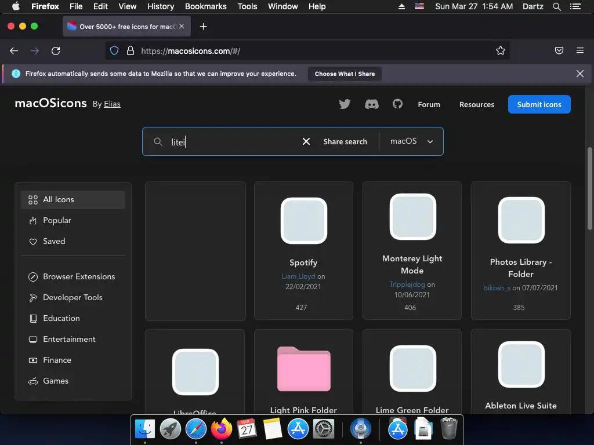594x445 pixels.
Task: Open the Twitter icon link
Action: tap(345, 104)
